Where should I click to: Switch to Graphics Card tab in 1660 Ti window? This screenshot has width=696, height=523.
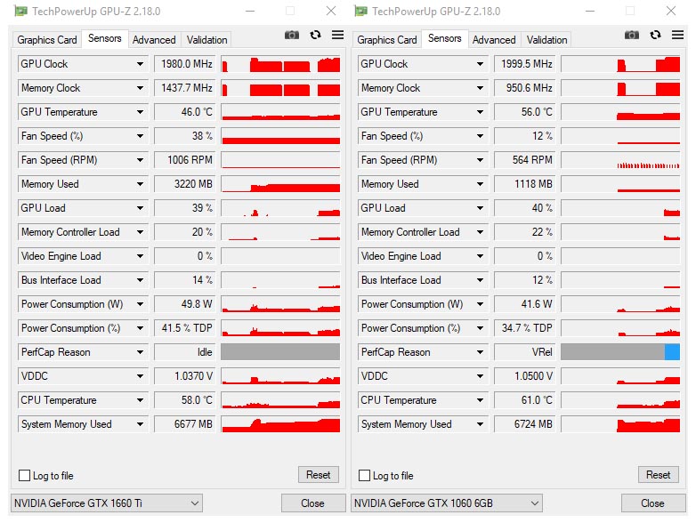pos(47,40)
